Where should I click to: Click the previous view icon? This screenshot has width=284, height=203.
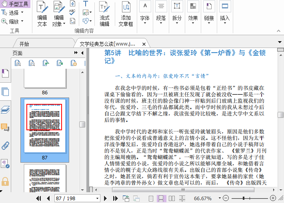tap(126, 199)
